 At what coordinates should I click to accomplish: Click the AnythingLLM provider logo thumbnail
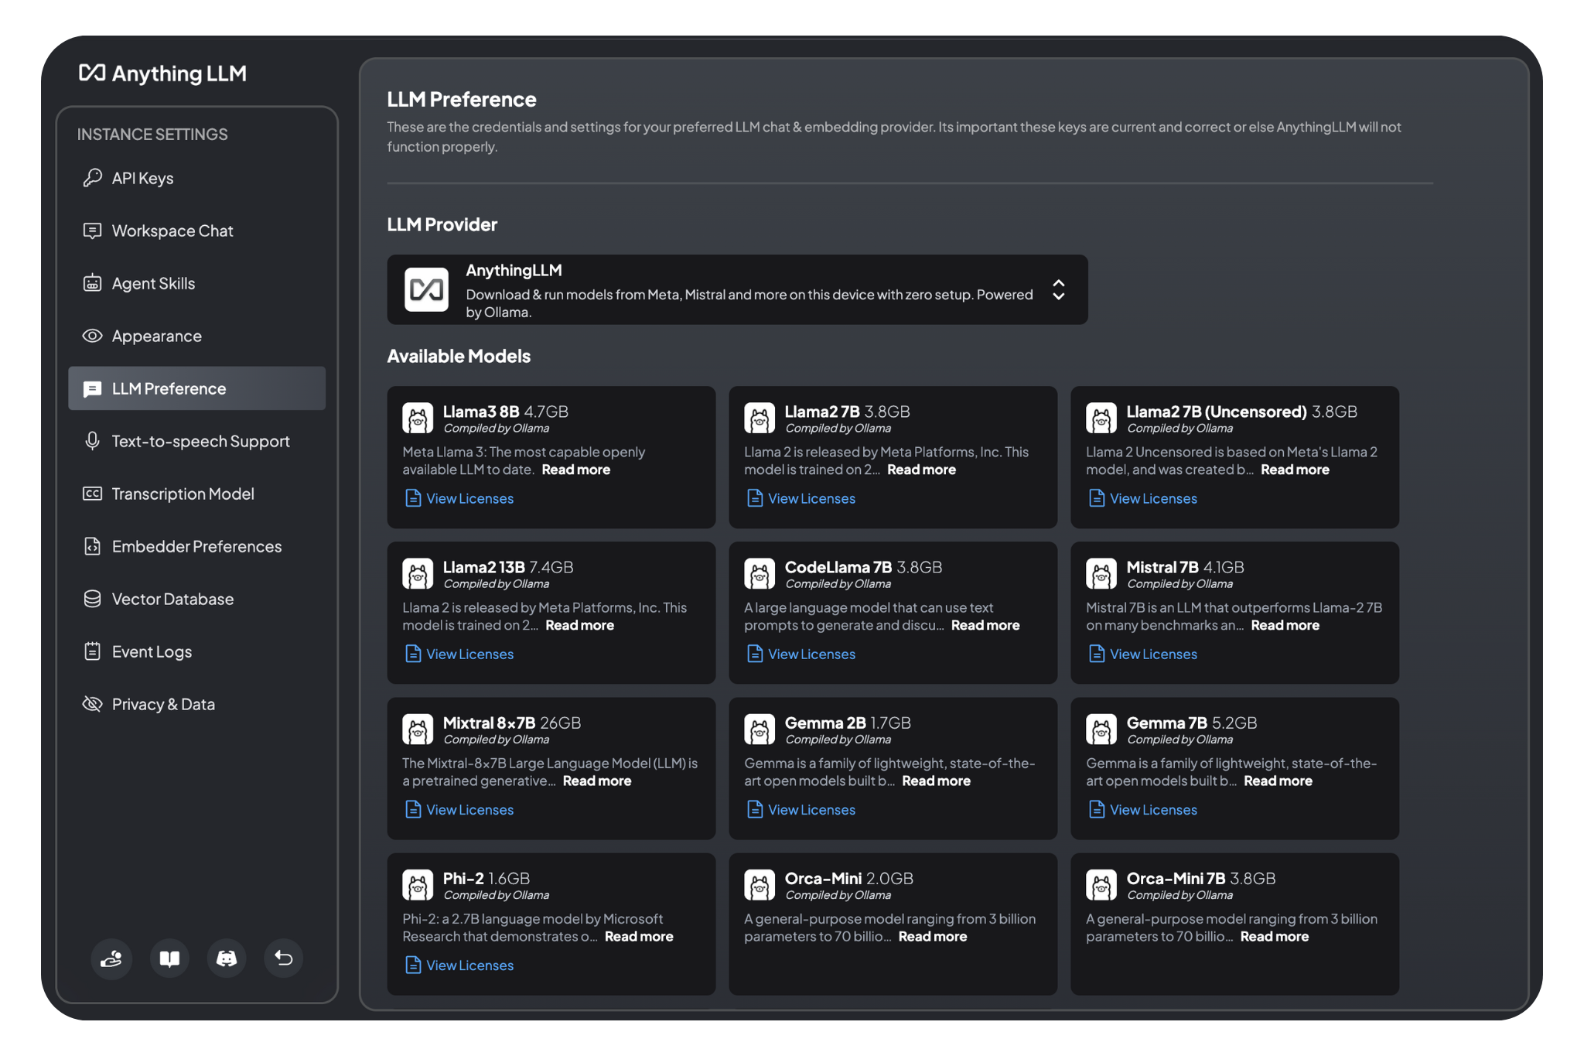pos(427,289)
